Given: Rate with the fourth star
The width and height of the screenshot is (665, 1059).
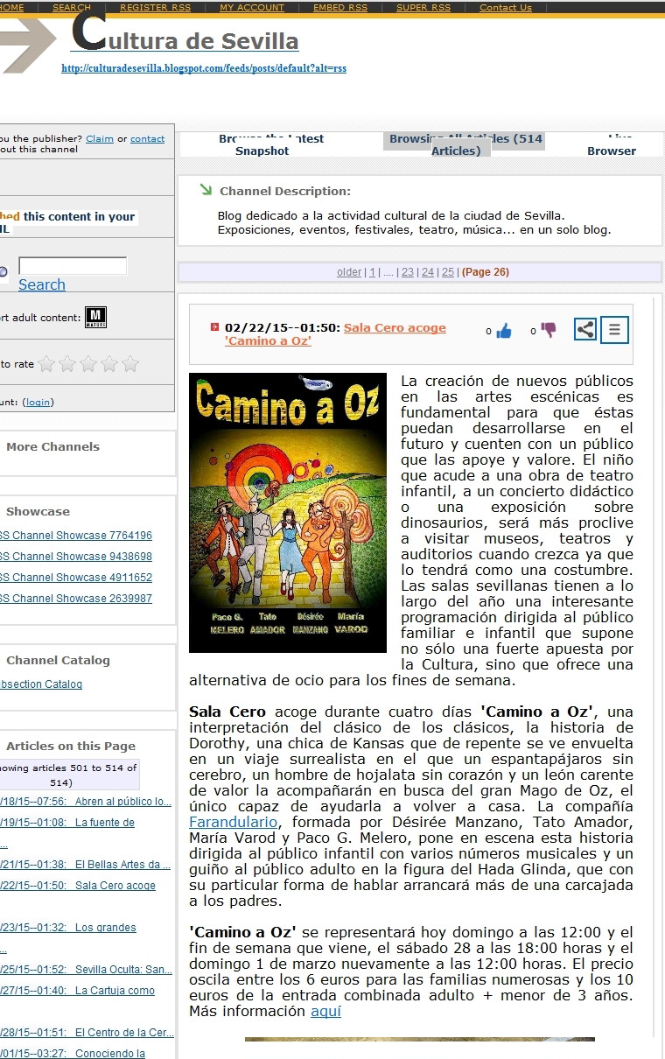Looking at the screenshot, I should [x=109, y=364].
